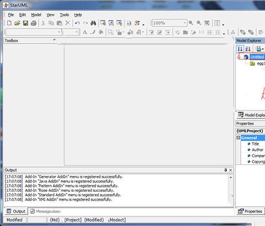Click the third diagram window icon

[x=119, y=23]
